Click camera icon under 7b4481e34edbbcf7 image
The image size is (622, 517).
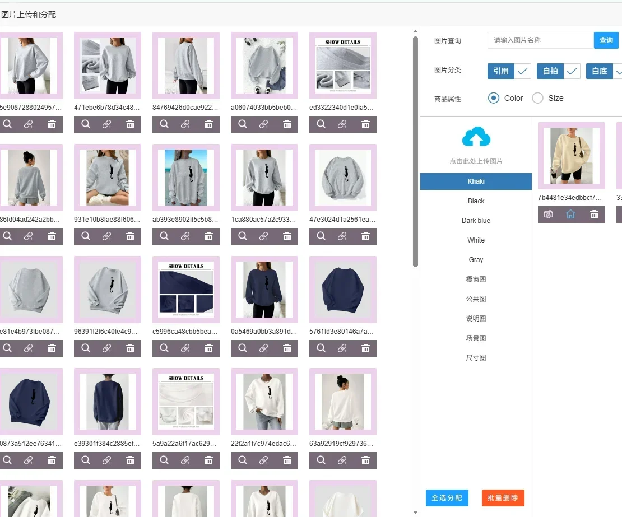548,215
